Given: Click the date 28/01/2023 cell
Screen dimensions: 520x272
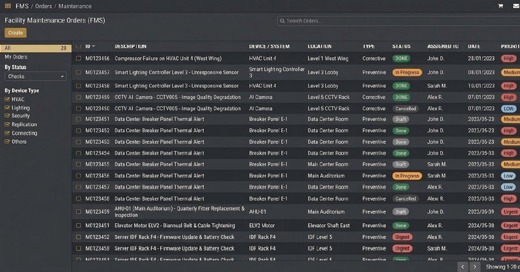Looking at the screenshot, I should (x=481, y=59).
